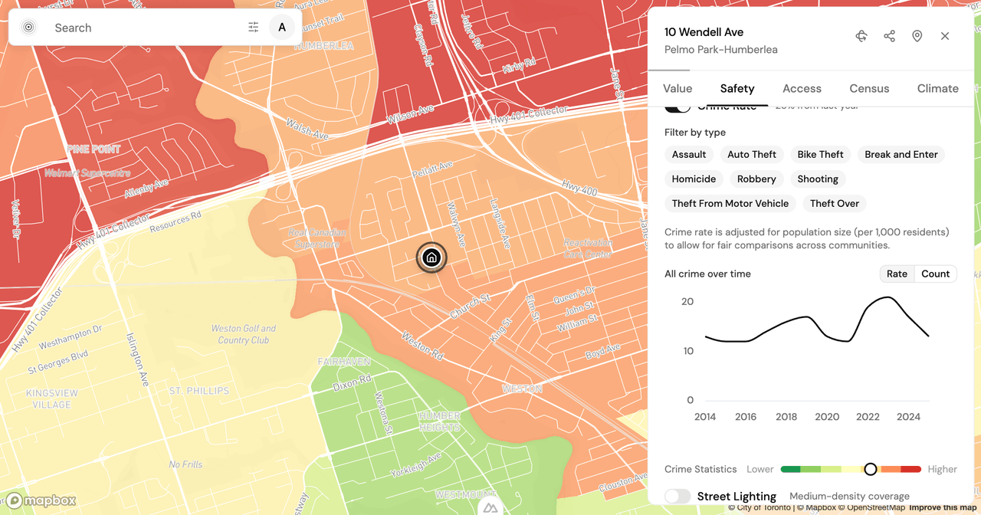Click the 10 Wendell Ave title

704,32
